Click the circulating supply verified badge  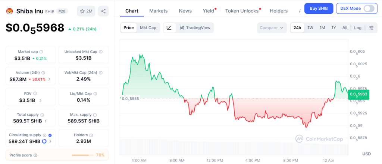coord(50,135)
